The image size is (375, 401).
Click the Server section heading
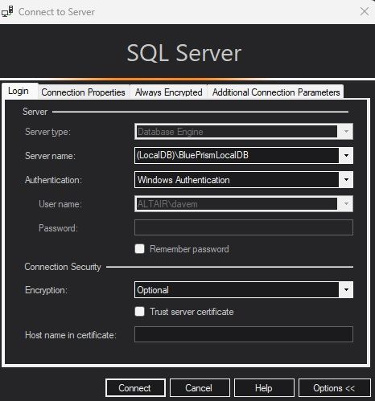click(x=35, y=112)
